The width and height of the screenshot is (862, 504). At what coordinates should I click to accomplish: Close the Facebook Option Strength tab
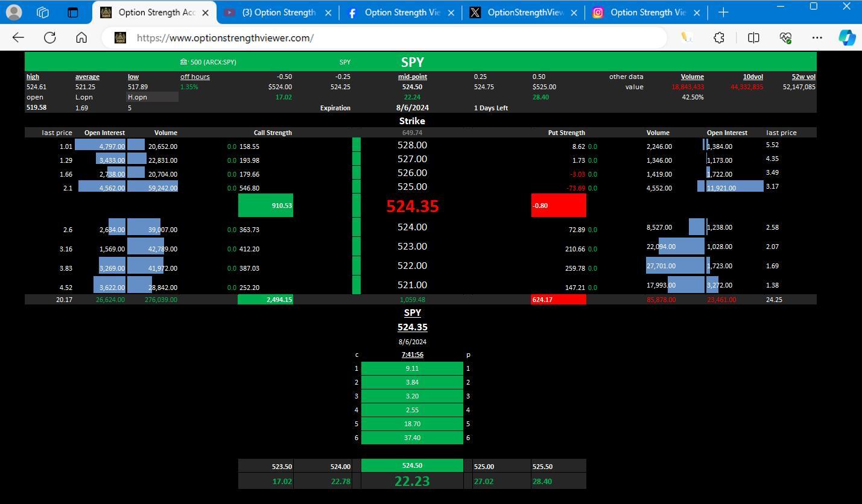pos(451,12)
